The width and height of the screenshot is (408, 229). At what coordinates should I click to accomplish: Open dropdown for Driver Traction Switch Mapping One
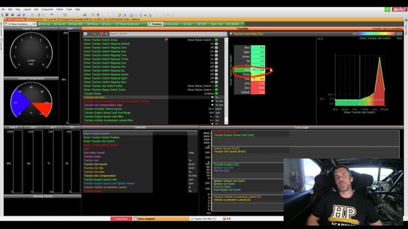(216, 52)
